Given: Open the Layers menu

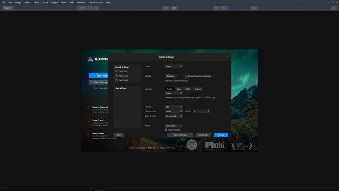Looking at the screenshot, I should [x=27, y=2].
